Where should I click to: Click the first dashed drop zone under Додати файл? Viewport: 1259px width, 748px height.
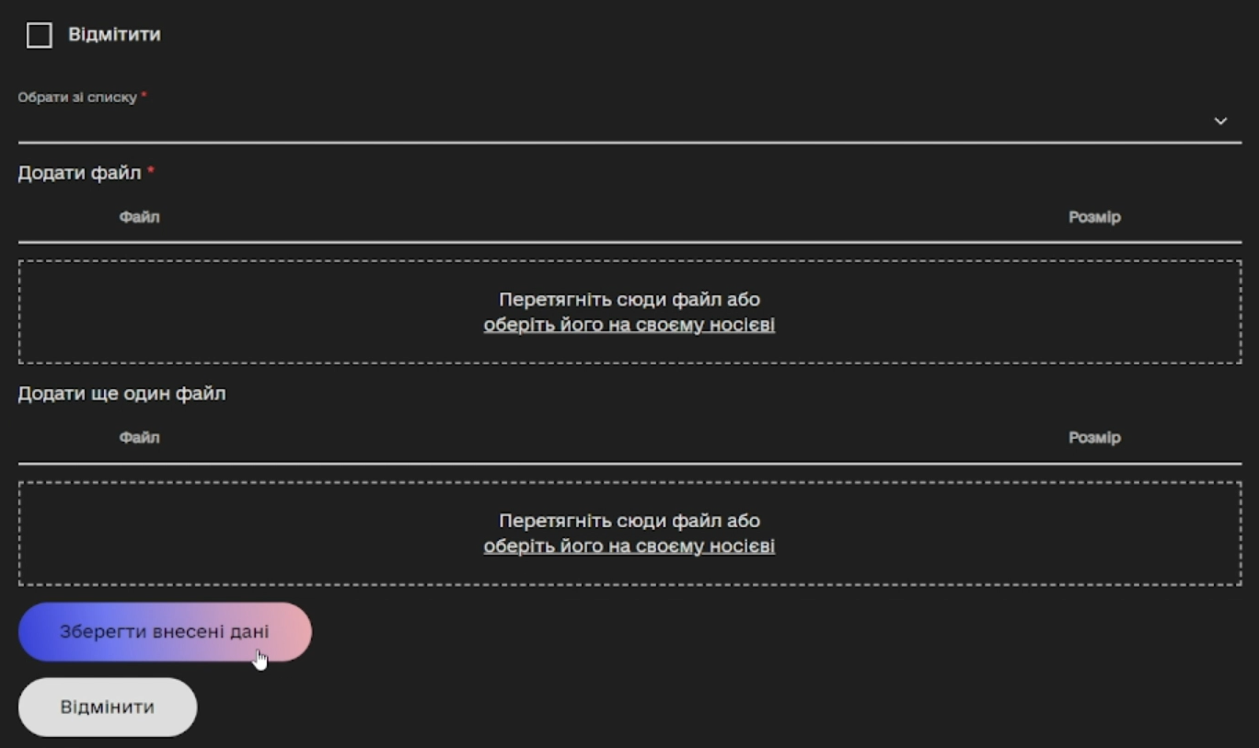(629, 312)
